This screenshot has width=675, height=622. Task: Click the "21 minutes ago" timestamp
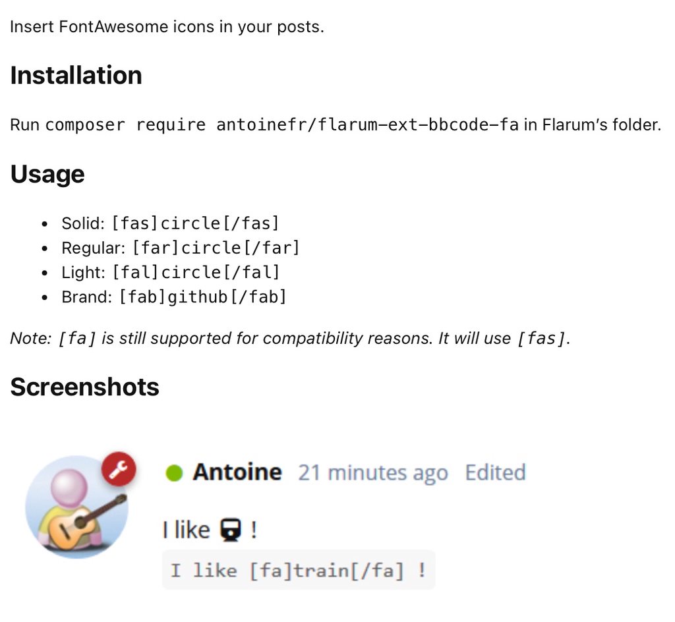coord(372,473)
